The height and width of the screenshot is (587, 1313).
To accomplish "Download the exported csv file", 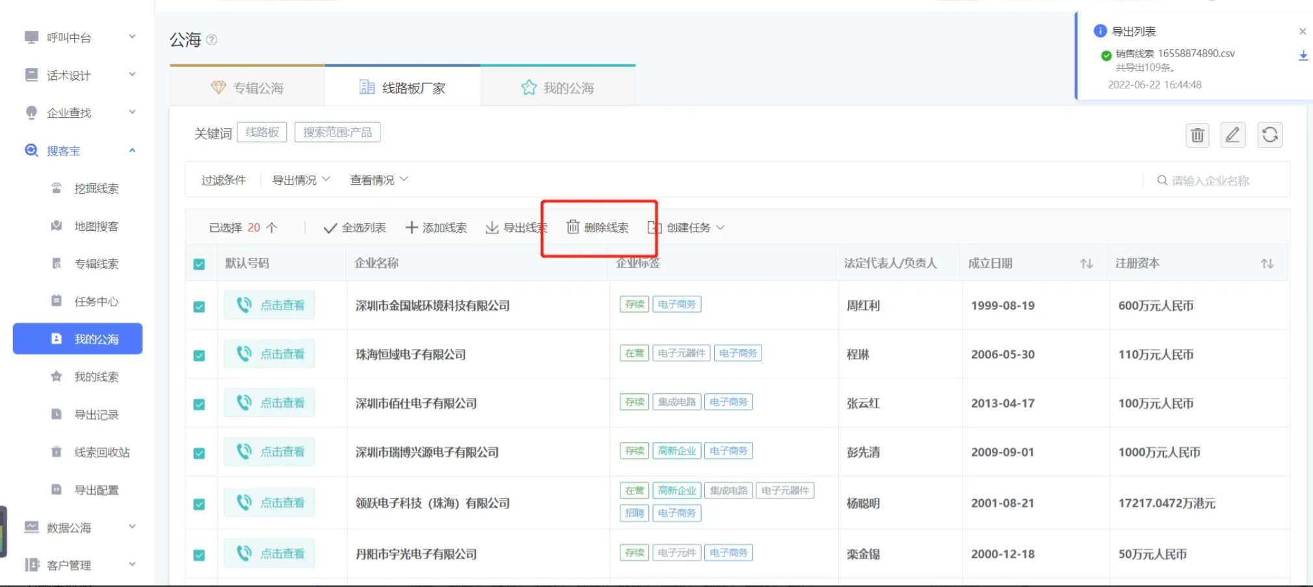I will tap(1303, 56).
